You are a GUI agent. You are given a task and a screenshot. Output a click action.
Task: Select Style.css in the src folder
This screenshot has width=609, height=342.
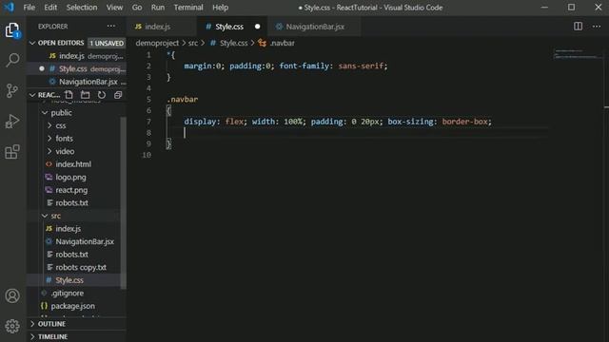click(x=69, y=280)
